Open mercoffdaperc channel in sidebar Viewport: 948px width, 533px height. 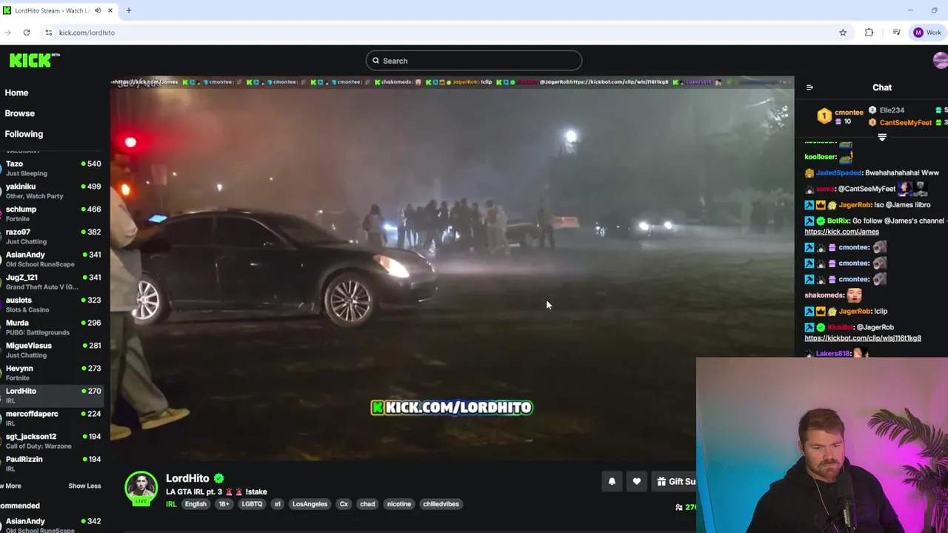click(52, 418)
